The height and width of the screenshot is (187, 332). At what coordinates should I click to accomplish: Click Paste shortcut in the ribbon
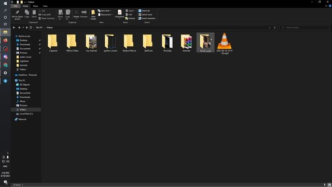pos(46,18)
